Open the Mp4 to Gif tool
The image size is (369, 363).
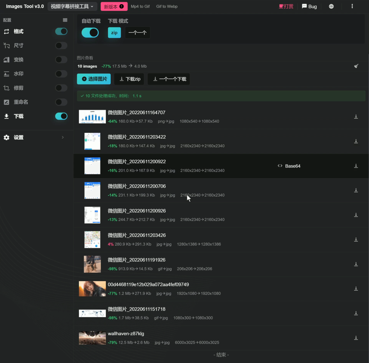(x=140, y=6)
